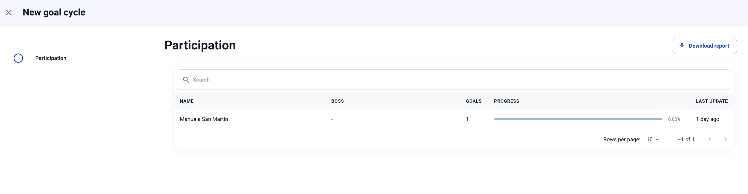Select the Participation step circle
Viewport: 748px width, 194px height.
[x=18, y=58]
